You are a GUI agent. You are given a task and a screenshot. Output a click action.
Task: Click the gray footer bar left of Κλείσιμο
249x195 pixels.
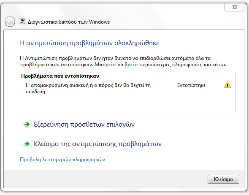point(106,179)
